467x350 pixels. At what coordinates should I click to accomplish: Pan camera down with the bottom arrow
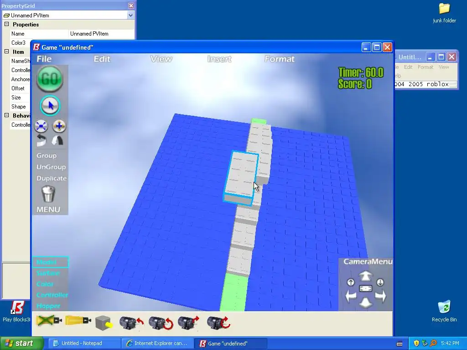pos(365,303)
